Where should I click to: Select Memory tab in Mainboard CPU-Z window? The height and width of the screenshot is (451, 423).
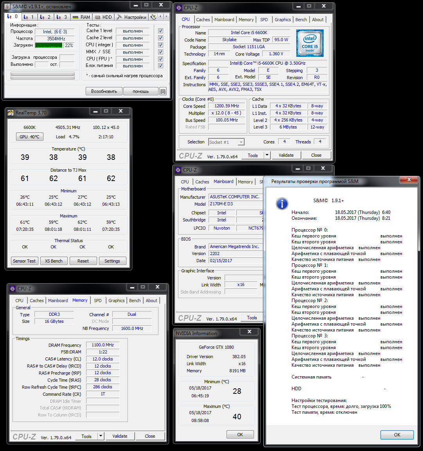(x=245, y=182)
